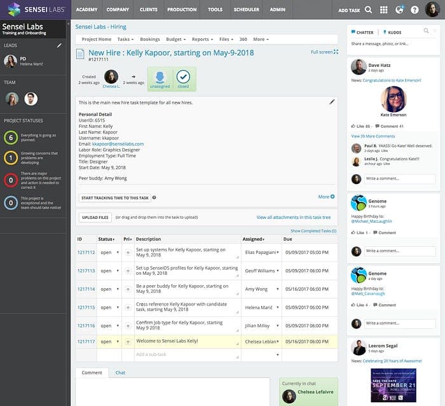
Task: Open Reports dropdown in project menu
Action: pos(202,39)
